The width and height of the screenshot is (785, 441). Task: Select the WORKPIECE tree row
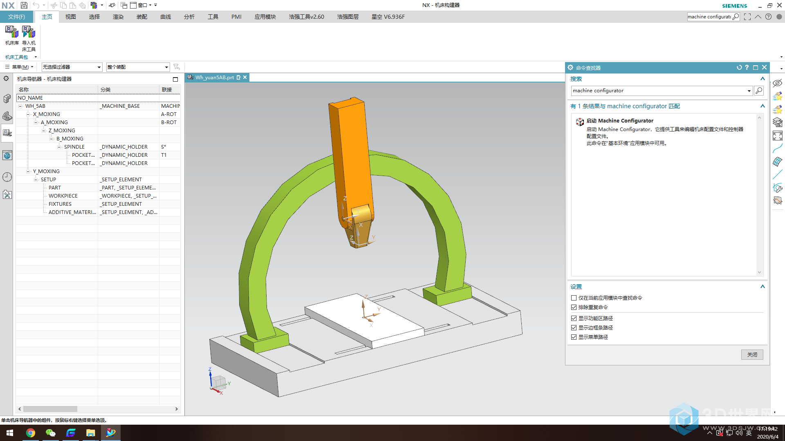(x=98, y=196)
